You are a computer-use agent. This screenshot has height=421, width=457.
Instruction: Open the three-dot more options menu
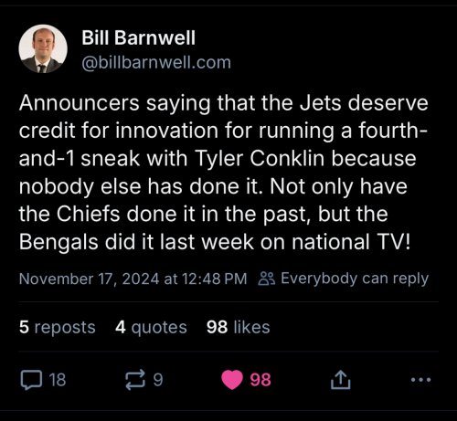pos(420,380)
